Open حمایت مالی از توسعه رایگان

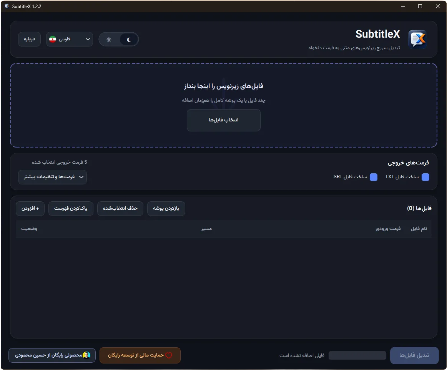coord(140,355)
